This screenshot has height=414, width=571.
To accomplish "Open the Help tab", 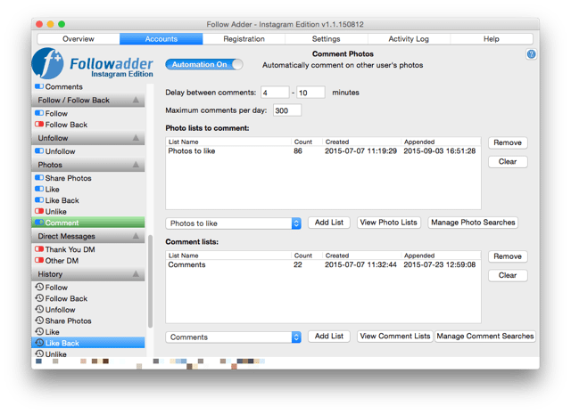I will pos(492,39).
